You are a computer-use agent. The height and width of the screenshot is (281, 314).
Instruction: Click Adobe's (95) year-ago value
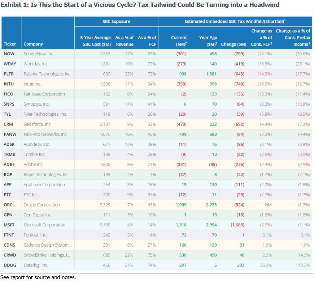click(x=213, y=165)
